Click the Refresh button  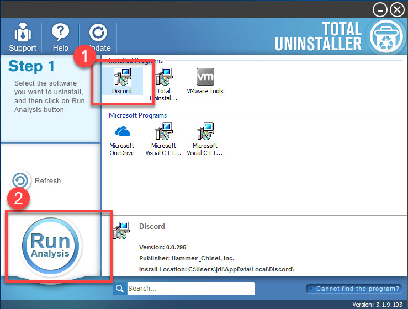pos(35,180)
